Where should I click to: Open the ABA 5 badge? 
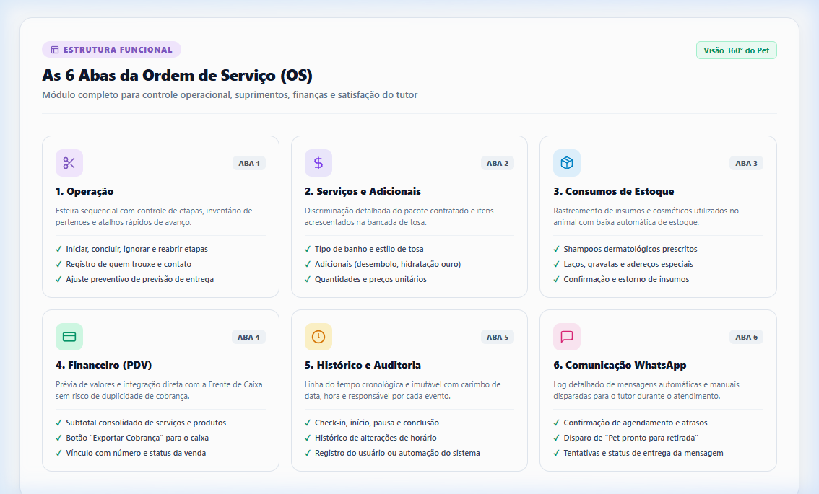coord(497,337)
